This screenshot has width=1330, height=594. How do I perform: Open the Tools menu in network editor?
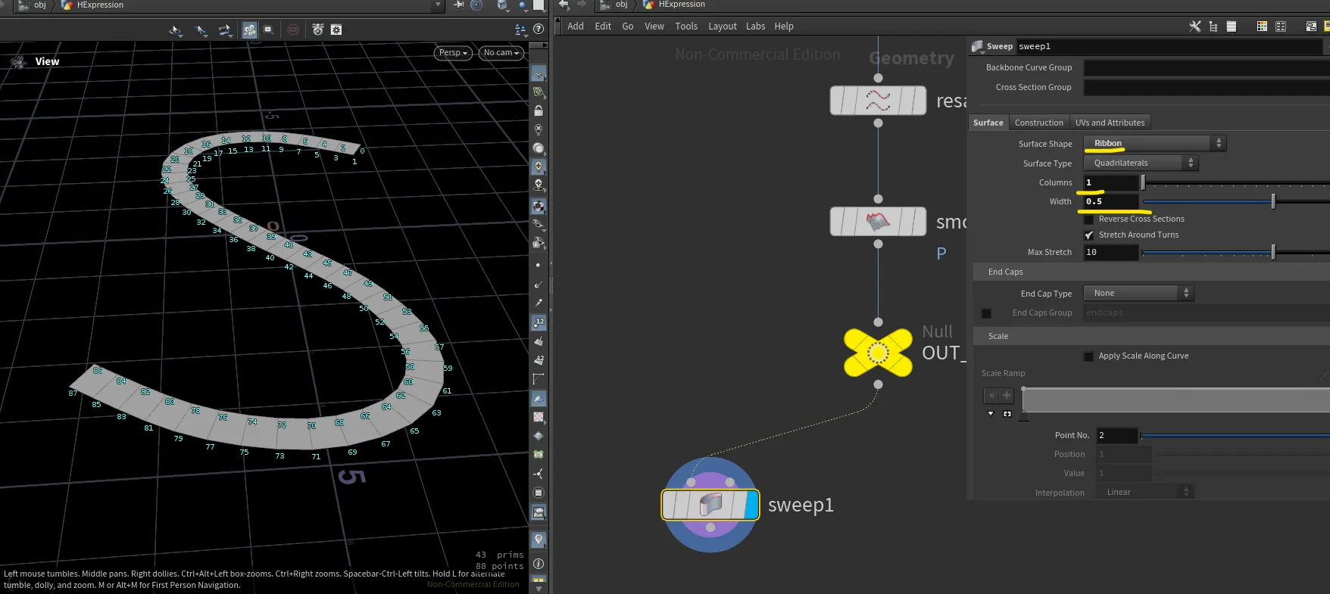point(686,26)
